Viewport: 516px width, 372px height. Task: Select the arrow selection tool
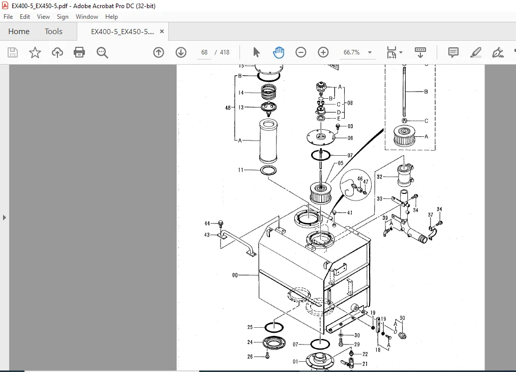[256, 52]
